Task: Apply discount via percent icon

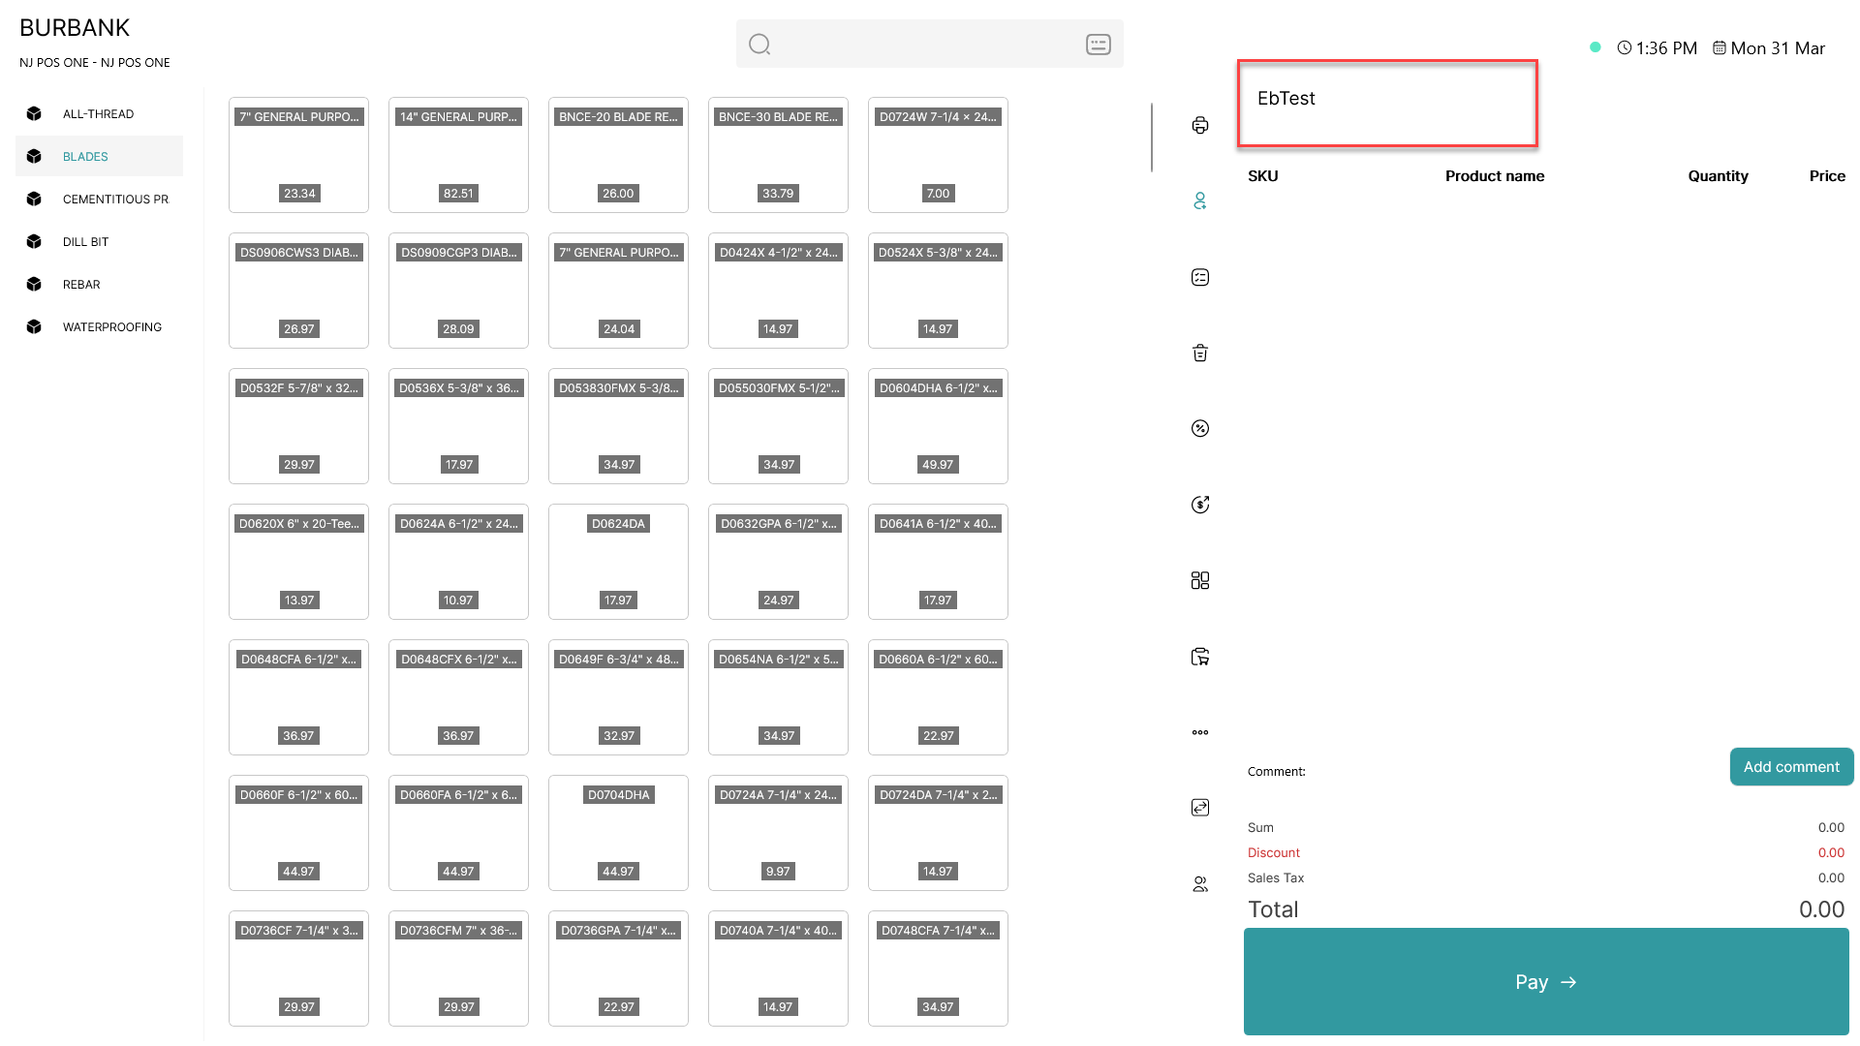Action: click(x=1200, y=428)
